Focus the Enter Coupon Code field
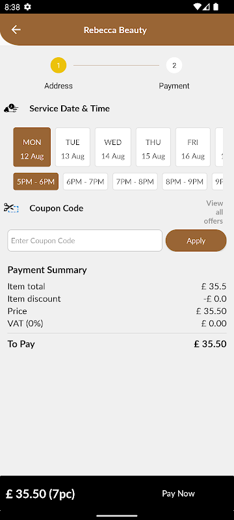This screenshot has width=234, height=520. click(x=85, y=240)
